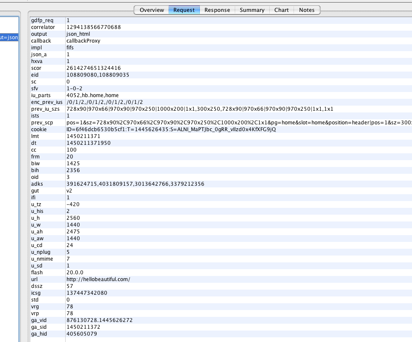
Task: Click the 'enc_prev_ius' parameter name
Action: (x=47, y=102)
